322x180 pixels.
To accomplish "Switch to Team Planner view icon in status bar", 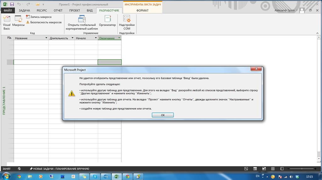I will pos(264,169).
